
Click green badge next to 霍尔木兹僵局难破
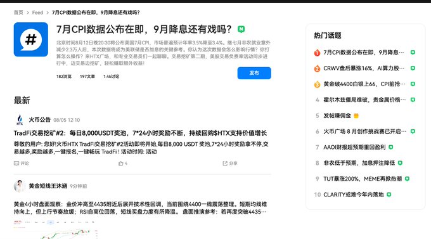point(413,100)
